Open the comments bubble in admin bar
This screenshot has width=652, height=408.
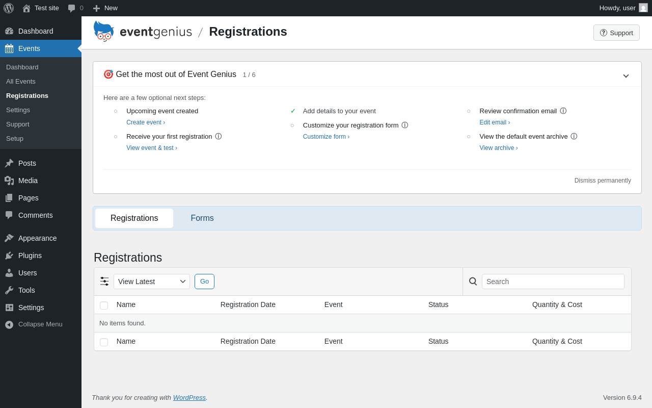pos(76,8)
